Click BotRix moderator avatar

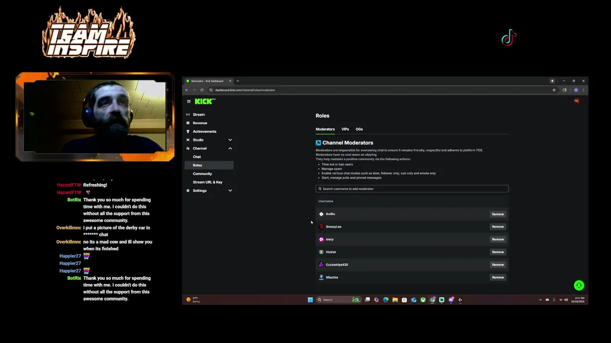click(321, 214)
